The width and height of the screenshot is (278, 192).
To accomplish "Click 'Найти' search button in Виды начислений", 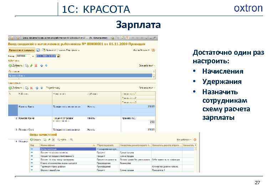I will click(x=62, y=140).
